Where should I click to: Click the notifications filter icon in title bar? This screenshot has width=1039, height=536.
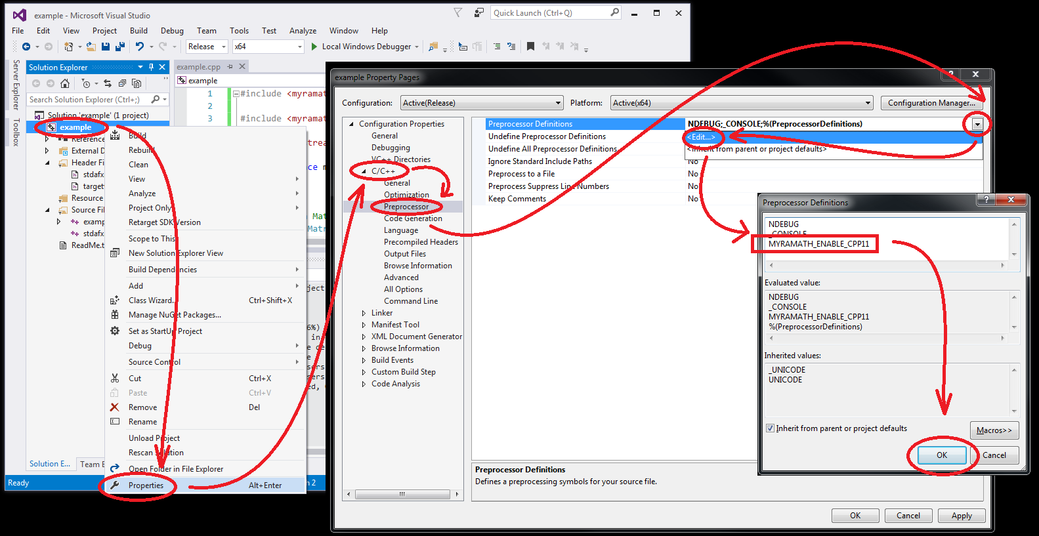pos(458,12)
